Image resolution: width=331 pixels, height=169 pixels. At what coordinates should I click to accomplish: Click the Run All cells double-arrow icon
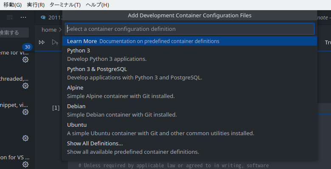click(x=42, y=42)
